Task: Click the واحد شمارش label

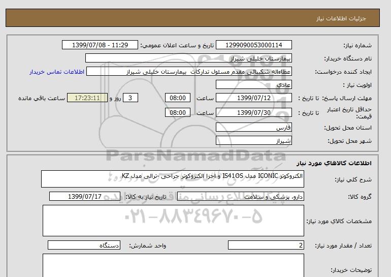Action: (x=148, y=246)
